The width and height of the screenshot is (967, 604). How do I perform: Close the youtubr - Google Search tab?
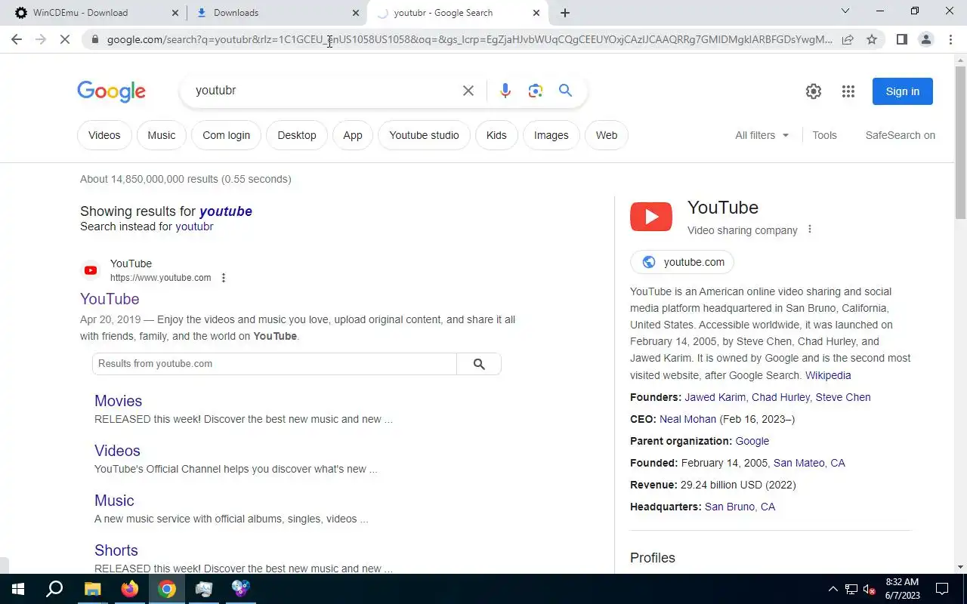tap(536, 13)
